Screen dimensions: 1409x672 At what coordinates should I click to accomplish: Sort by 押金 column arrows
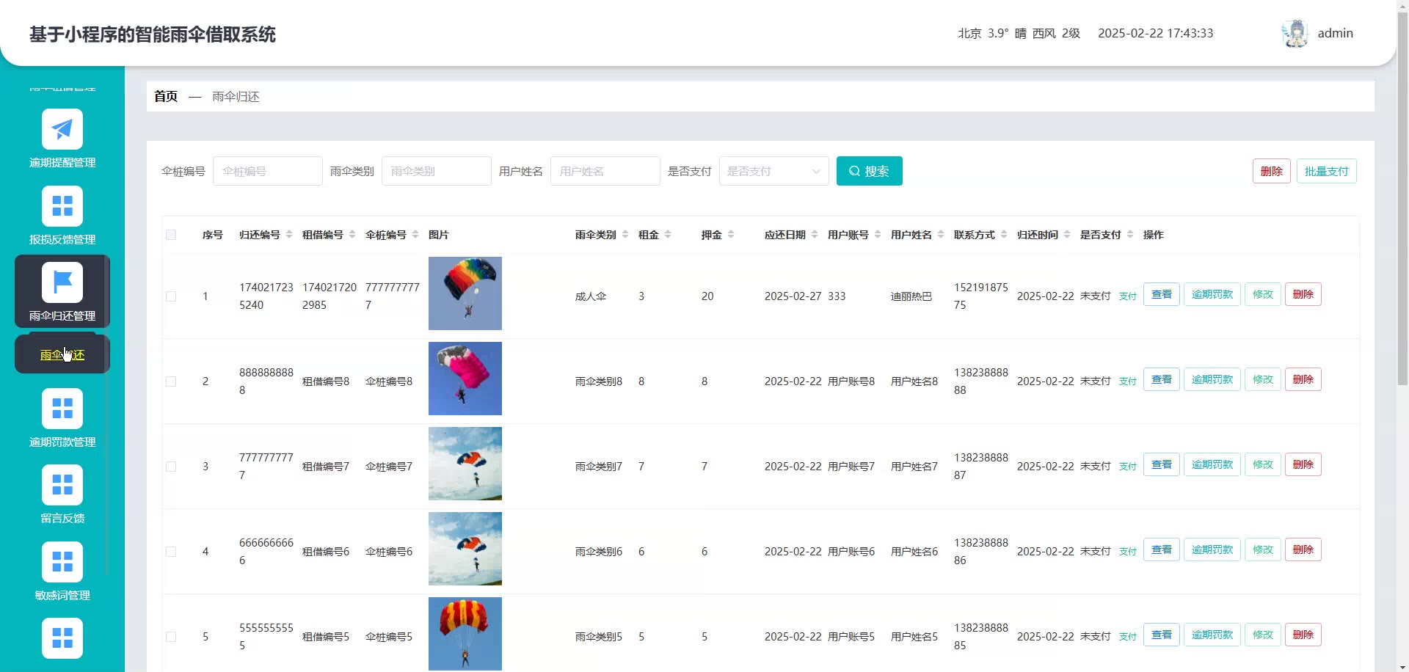pyautogui.click(x=731, y=235)
